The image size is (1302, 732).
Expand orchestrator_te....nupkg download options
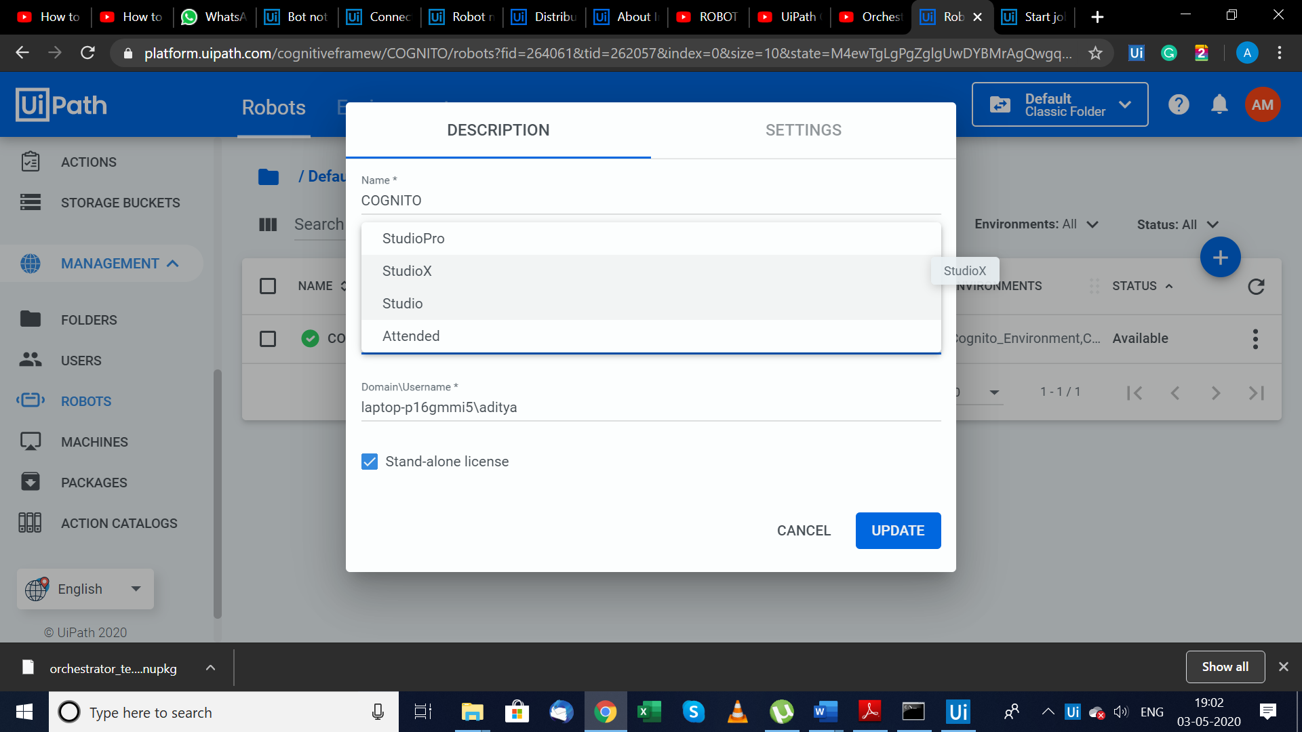[210, 668]
